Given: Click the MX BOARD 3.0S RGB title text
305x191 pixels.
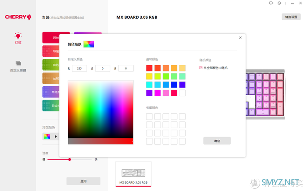Looking at the screenshot, I should click(137, 17).
